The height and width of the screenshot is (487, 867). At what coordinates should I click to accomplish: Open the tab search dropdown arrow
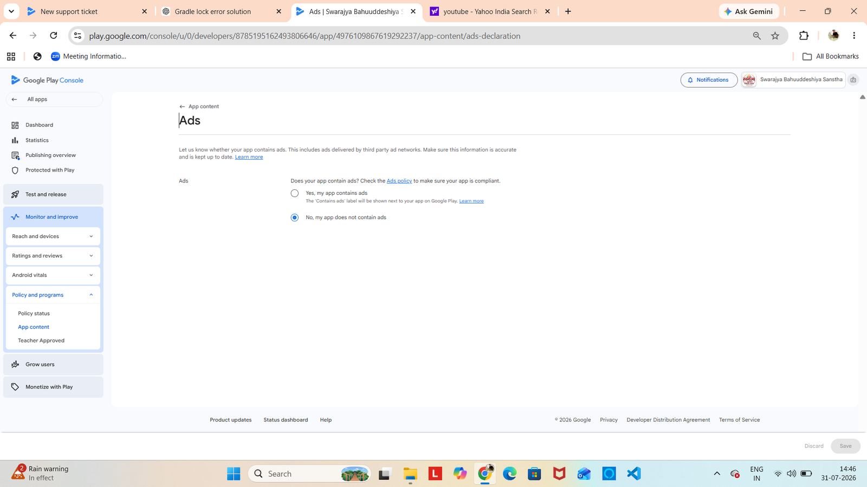coord(11,11)
